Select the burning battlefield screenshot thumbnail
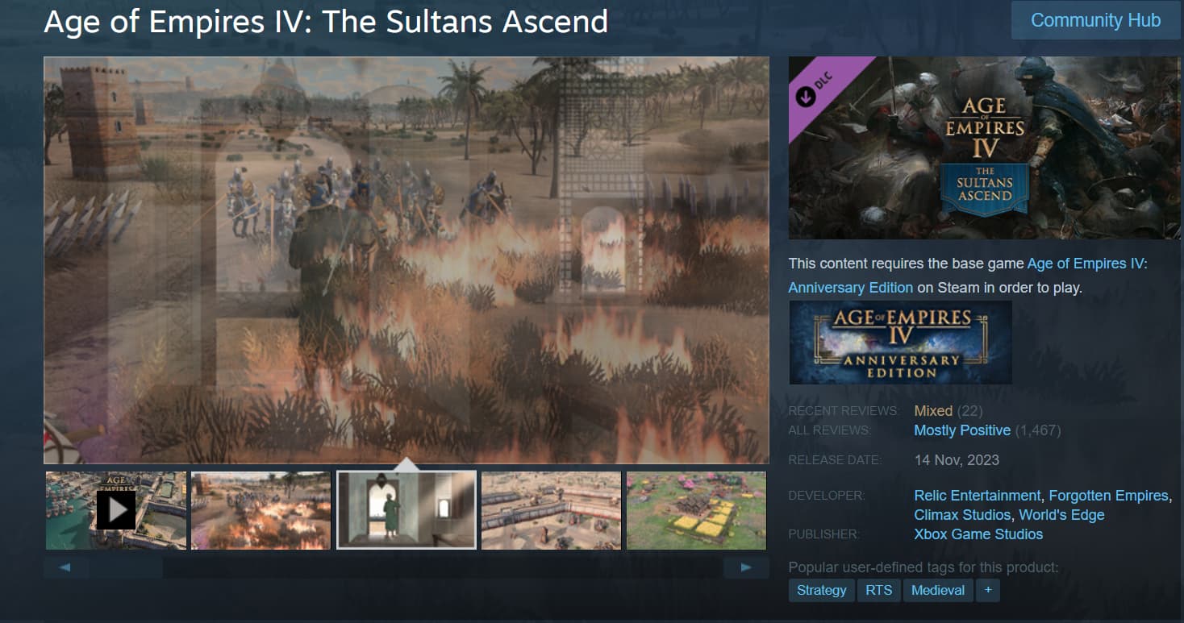Viewport: 1184px width, 623px height. pyautogui.click(x=261, y=510)
